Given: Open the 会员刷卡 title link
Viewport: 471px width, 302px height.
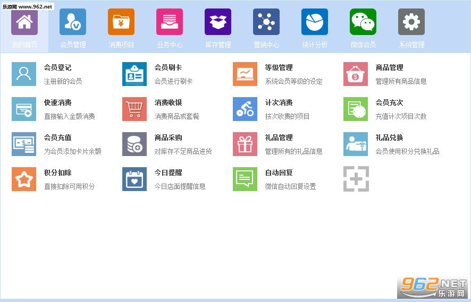Looking at the screenshot, I should coord(168,67).
